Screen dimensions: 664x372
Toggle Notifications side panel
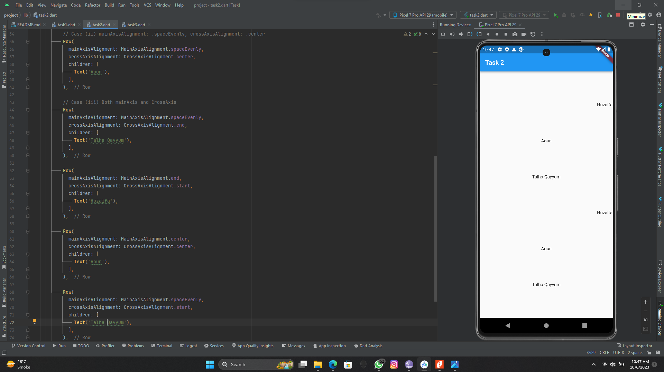pos(660,80)
